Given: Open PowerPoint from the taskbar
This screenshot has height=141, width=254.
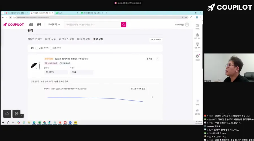Looking at the screenshot, I should [x=60, y=123].
